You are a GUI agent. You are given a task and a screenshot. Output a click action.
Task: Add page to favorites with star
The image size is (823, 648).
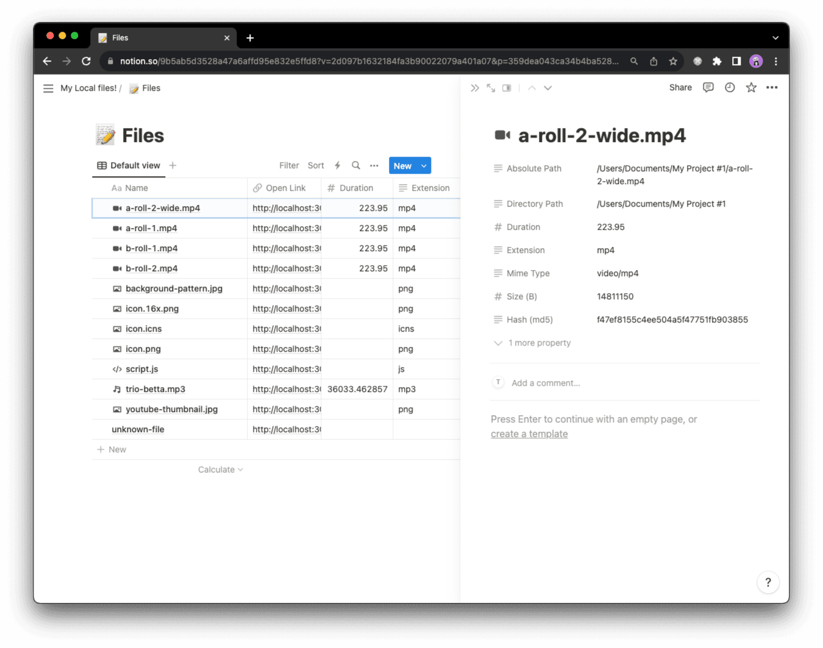(x=751, y=88)
